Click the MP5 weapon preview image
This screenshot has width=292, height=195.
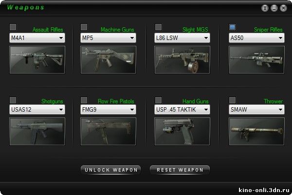[x=108, y=60]
